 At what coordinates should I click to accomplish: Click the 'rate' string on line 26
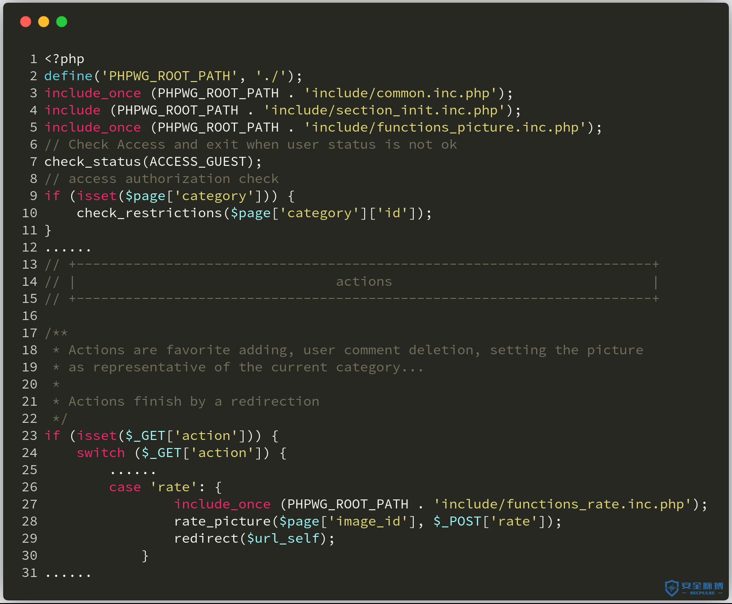click(174, 487)
